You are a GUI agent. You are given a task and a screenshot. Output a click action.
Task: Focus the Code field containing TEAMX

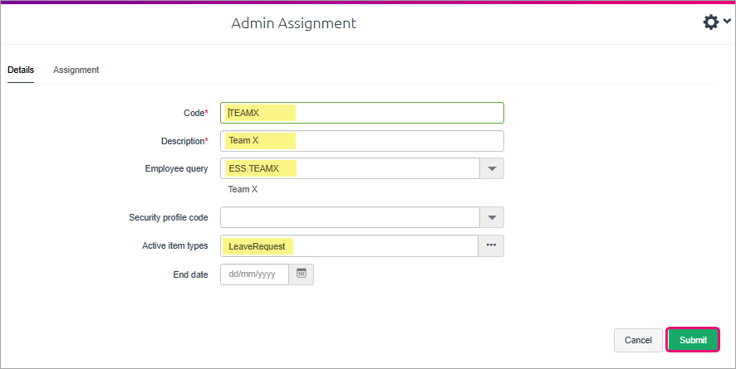(362, 113)
